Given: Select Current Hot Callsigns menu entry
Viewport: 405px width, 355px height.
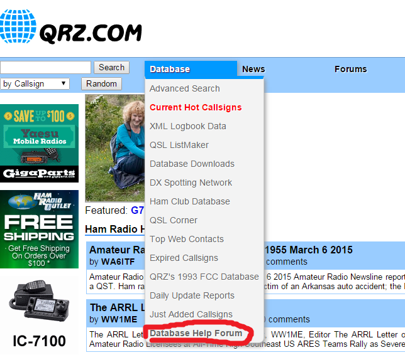Looking at the screenshot, I should [196, 107].
